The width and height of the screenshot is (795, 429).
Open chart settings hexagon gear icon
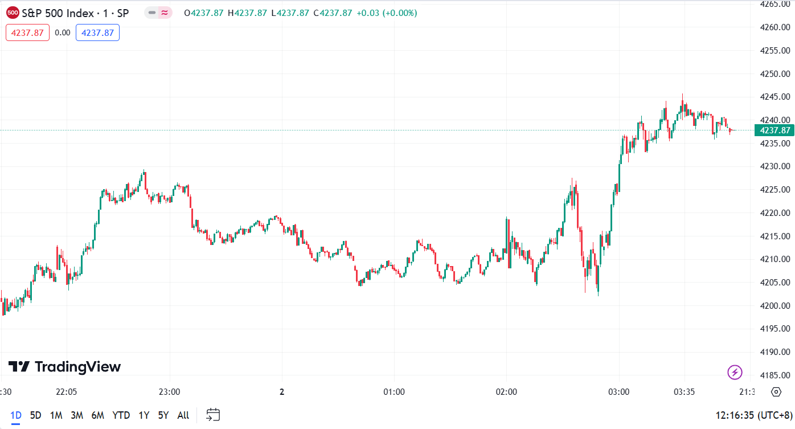pos(776,392)
